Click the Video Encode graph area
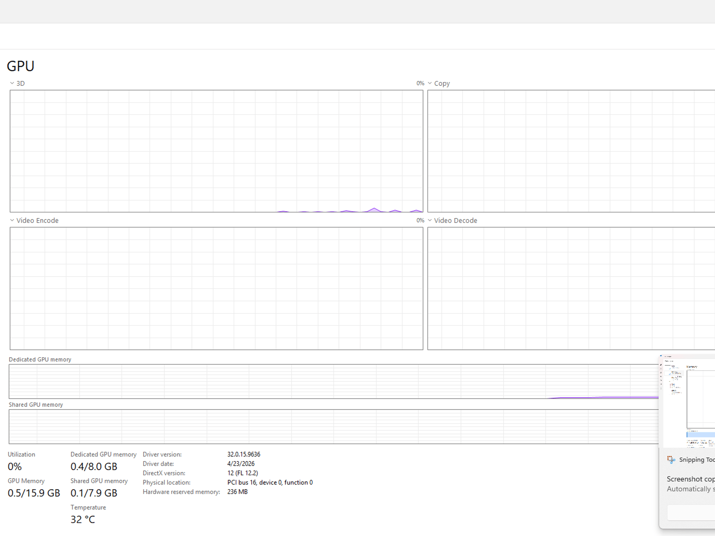 [216, 288]
